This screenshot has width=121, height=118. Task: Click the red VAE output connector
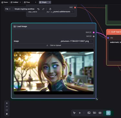[75, 7]
